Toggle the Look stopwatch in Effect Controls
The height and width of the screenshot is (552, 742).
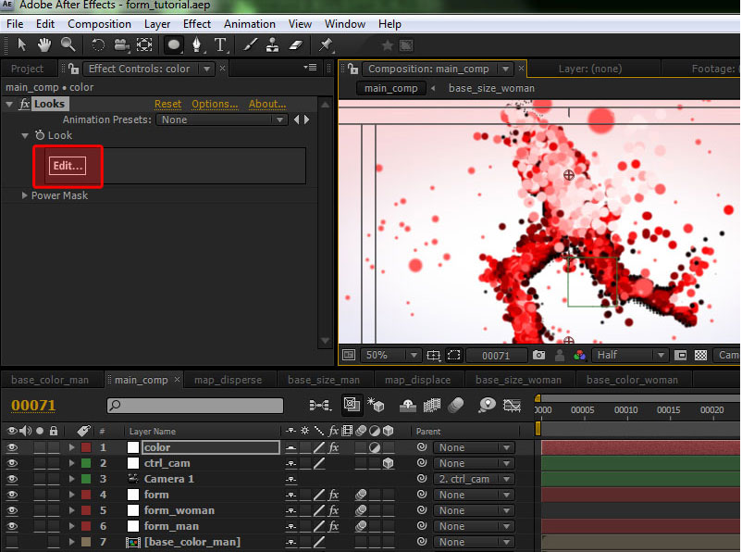point(40,135)
